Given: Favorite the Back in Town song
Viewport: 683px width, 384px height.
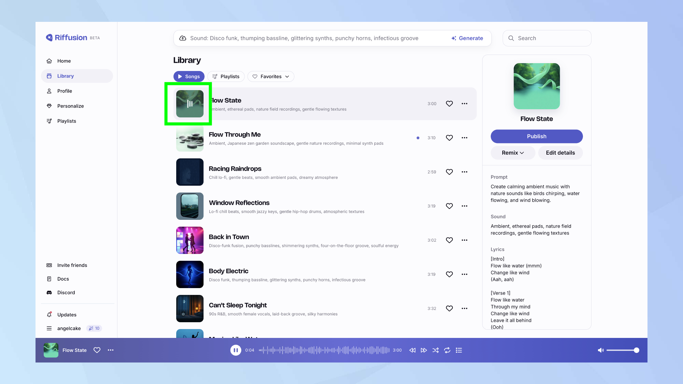Looking at the screenshot, I should pos(449,240).
